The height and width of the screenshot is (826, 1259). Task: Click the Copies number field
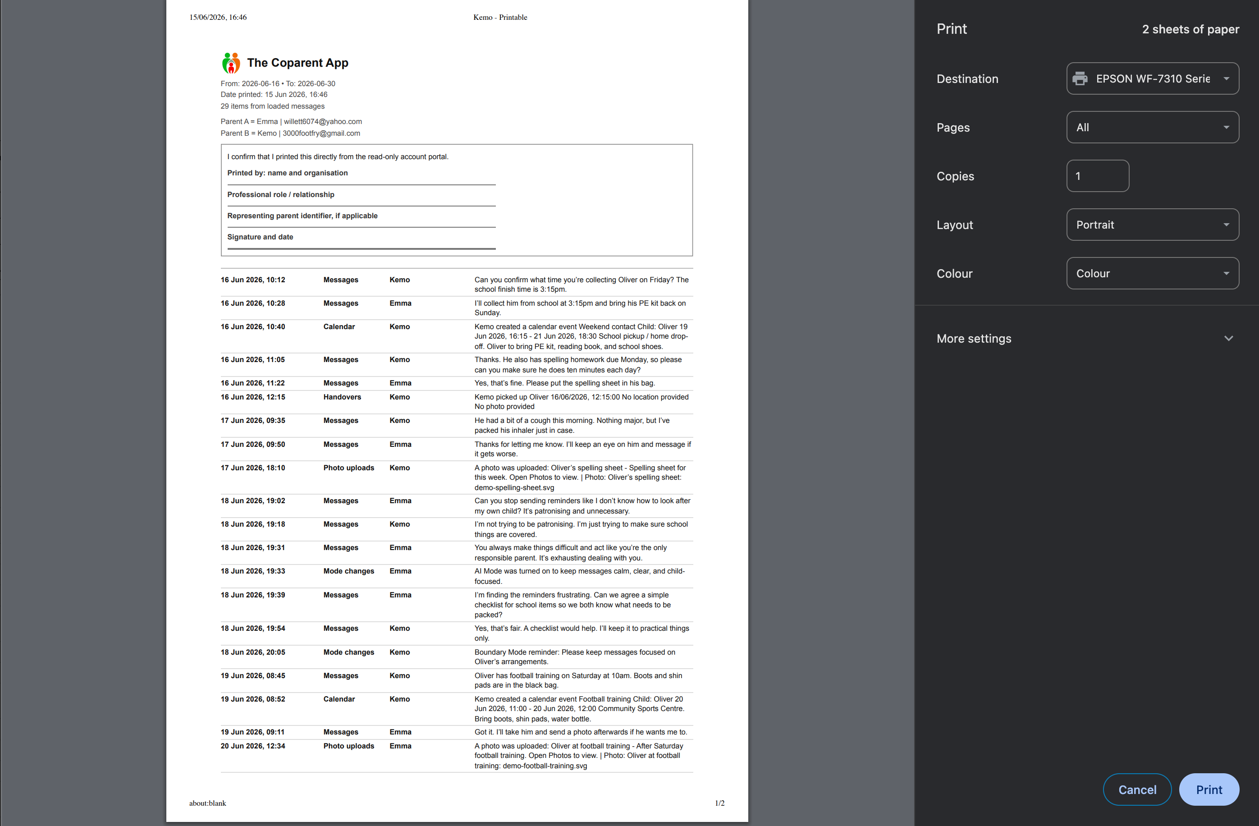click(1098, 176)
